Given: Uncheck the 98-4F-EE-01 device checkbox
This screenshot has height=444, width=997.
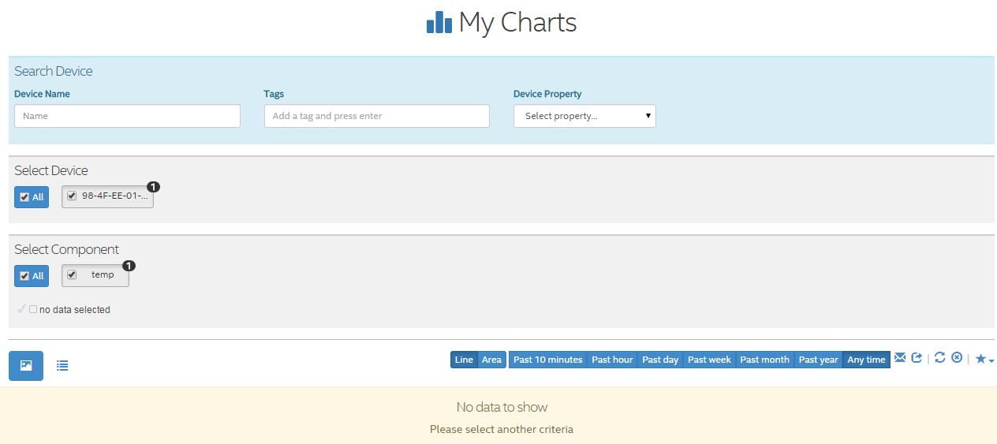Looking at the screenshot, I should coord(72,196).
